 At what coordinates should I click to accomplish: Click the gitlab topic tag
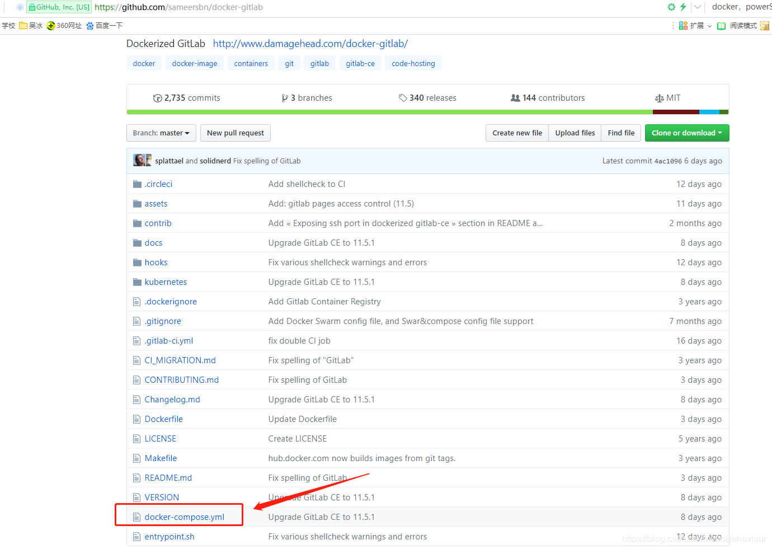click(x=319, y=64)
